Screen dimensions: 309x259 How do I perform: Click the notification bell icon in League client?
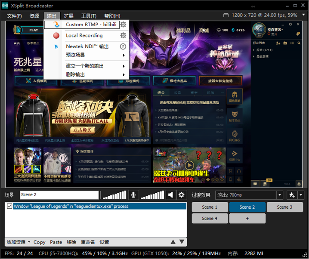[298, 34]
